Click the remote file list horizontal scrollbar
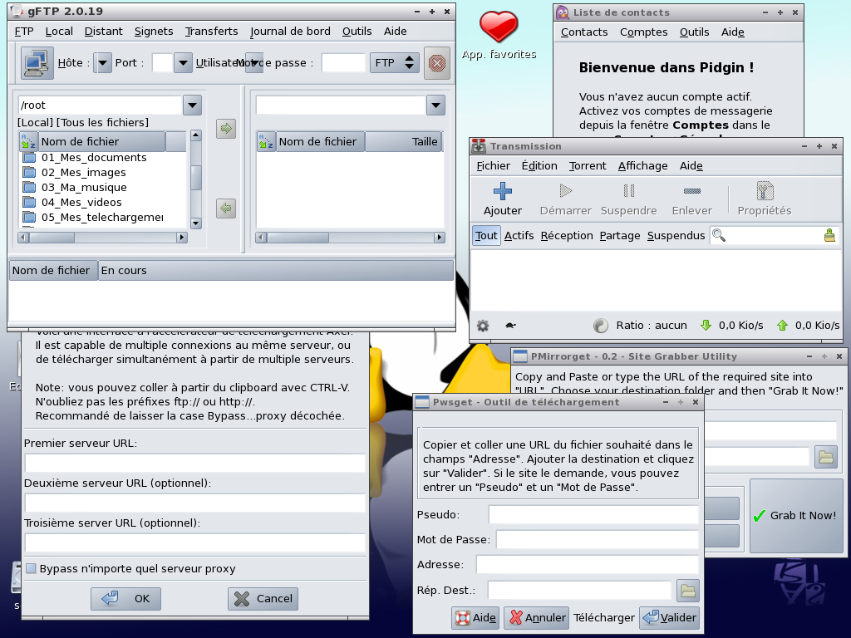 [x=351, y=237]
